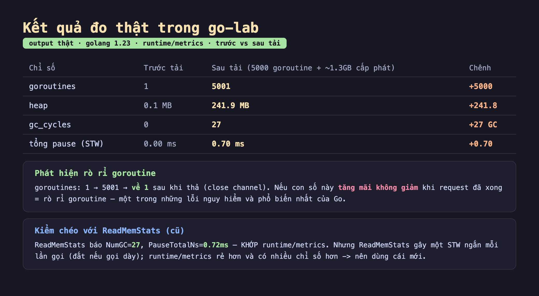This screenshot has height=296, width=539.
Task: Click the '0' gc_cycles before-load value
Action: pyautogui.click(x=146, y=125)
